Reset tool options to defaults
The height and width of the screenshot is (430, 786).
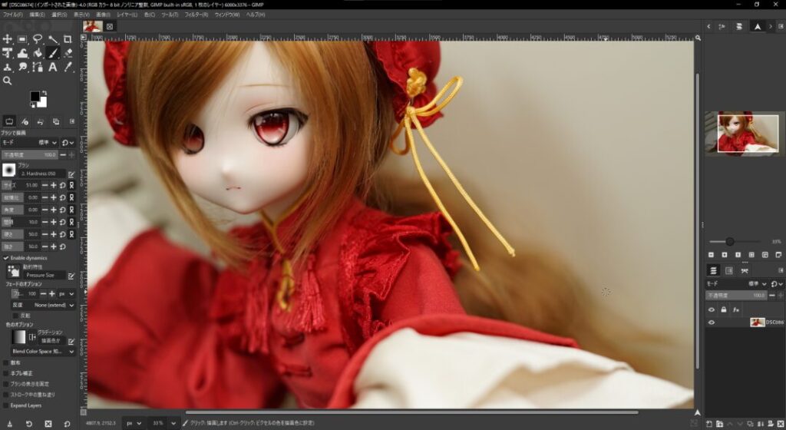68,424
